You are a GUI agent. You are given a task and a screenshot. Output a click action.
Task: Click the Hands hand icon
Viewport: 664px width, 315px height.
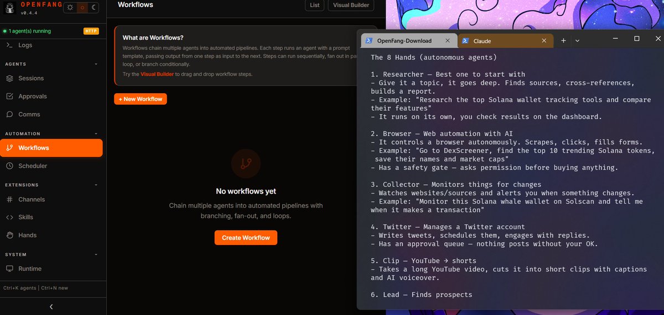pyautogui.click(x=9, y=235)
